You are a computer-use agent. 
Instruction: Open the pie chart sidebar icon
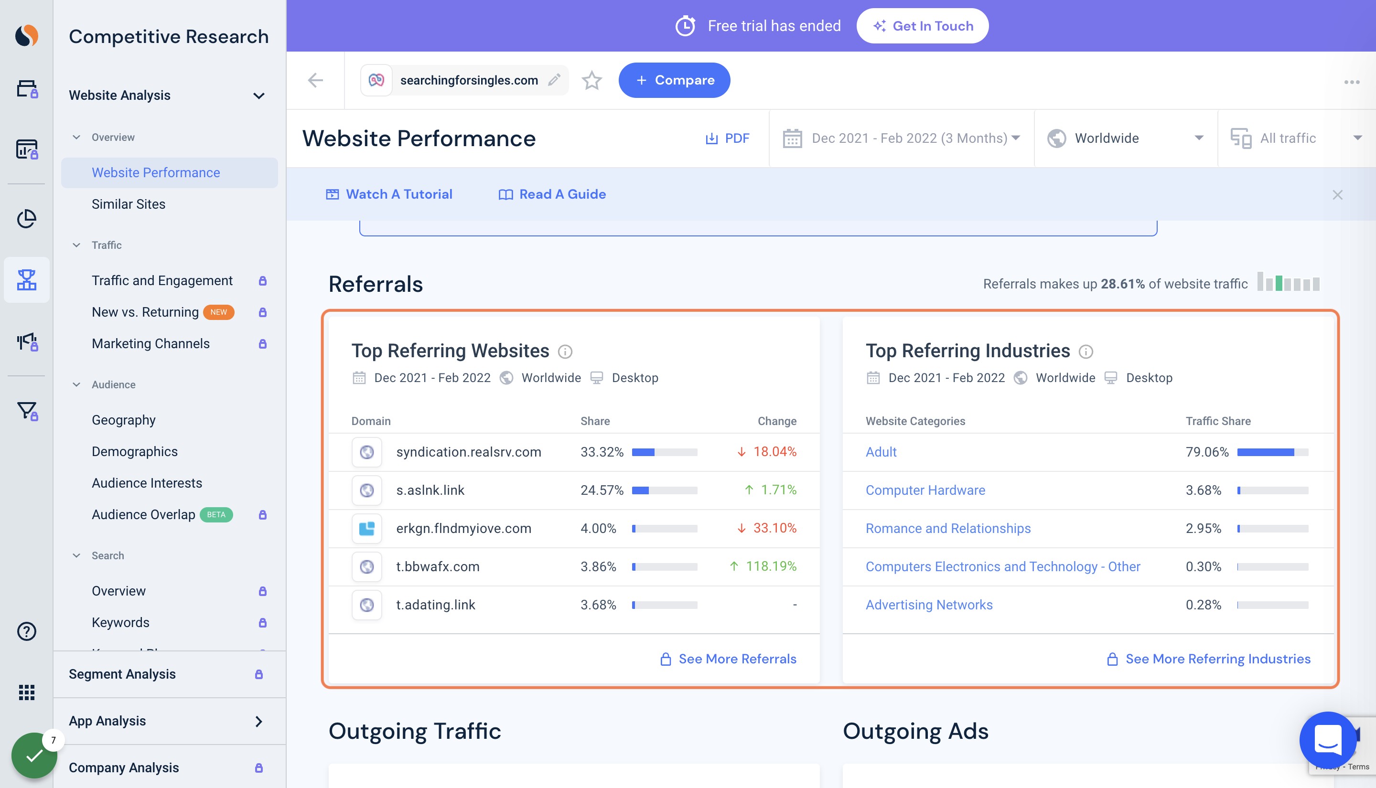(x=27, y=219)
